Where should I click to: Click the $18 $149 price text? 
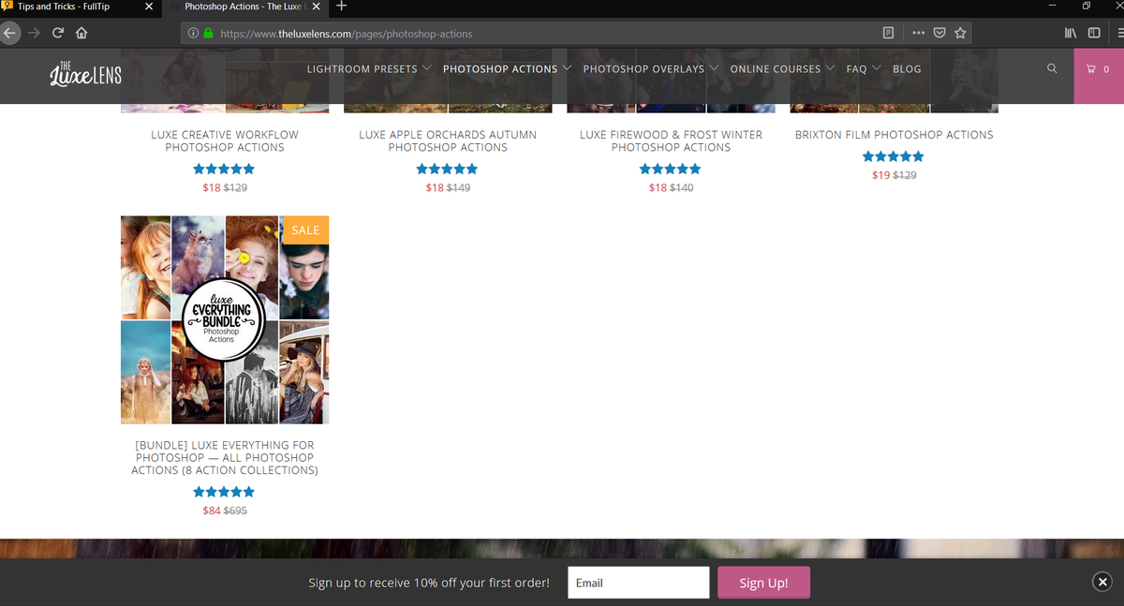pos(448,187)
